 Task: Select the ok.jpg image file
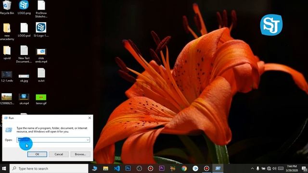(24, 78)
